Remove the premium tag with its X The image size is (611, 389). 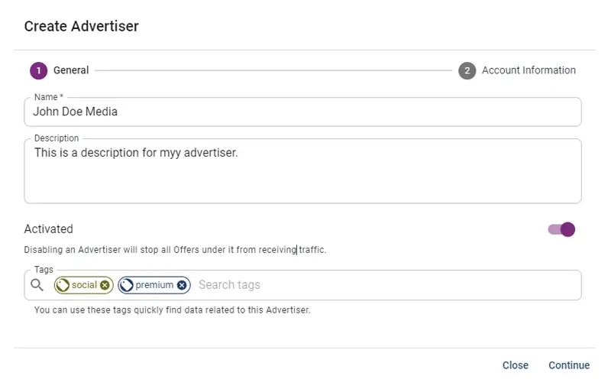pyautogui.click(x=182, y=285)
